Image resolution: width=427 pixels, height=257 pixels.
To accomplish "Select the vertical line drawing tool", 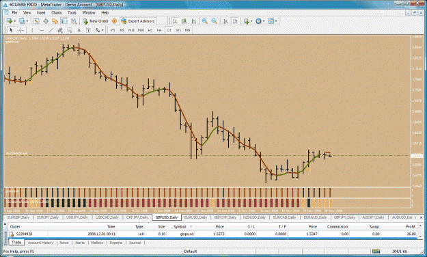I will pyautogui.click(x=32, y=30).
